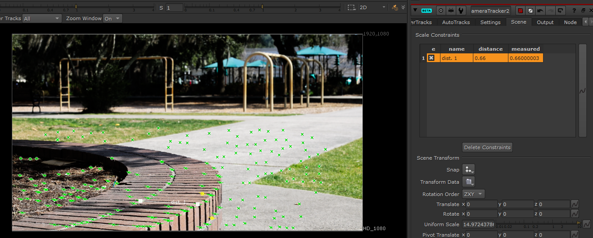593x238 pixels.
Task: Click the gain slider left of S
Action: [77, 7]
